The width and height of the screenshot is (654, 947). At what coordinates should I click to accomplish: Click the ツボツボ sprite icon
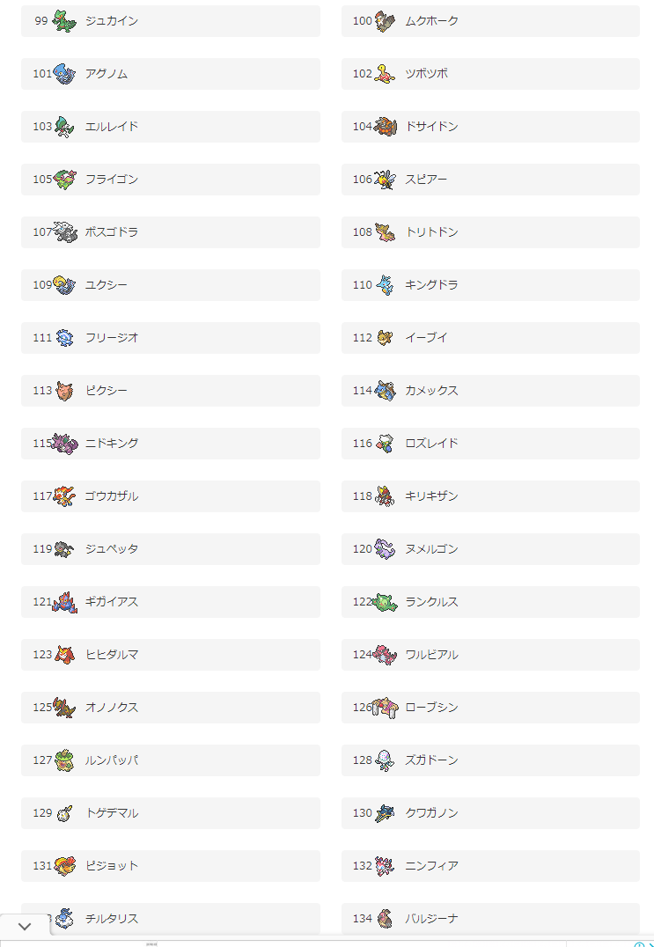[x=385, y=74]
